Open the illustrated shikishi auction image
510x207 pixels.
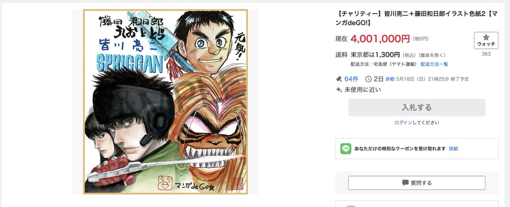coord(165,101)
